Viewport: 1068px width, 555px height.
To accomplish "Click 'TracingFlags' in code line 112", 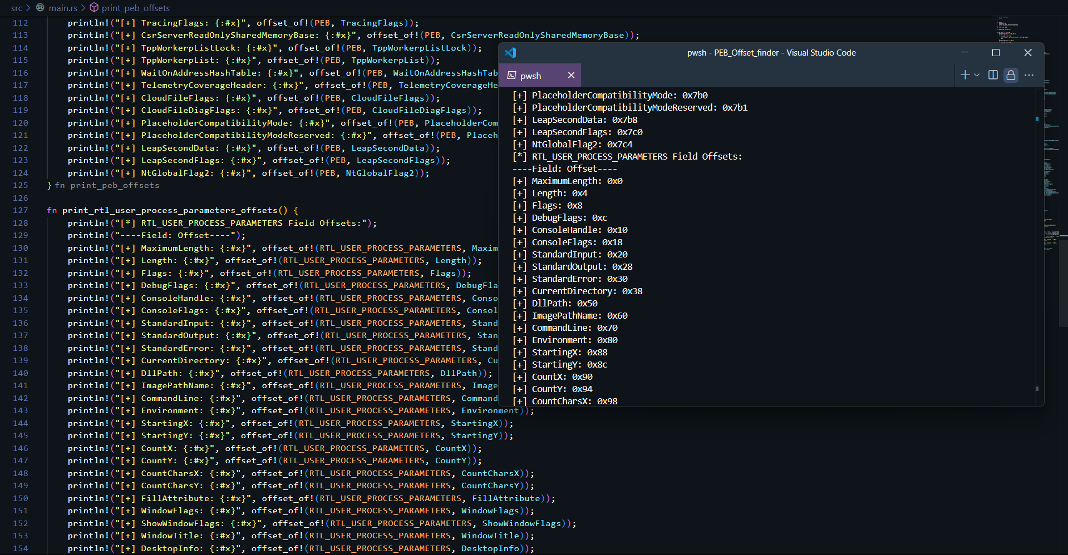I will coord(371,23).
